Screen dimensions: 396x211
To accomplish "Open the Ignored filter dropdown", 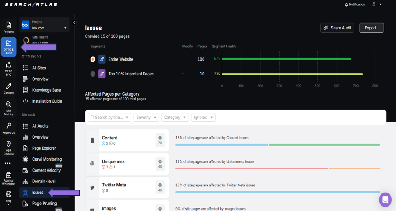I will tap(203, 117).
